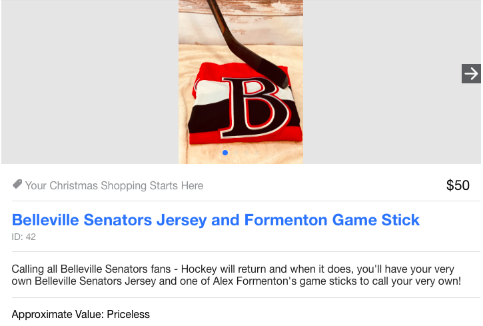This screenshot has height=326, width=483.
Task: Click the next image arrow
Action: (x=471, y=73)
